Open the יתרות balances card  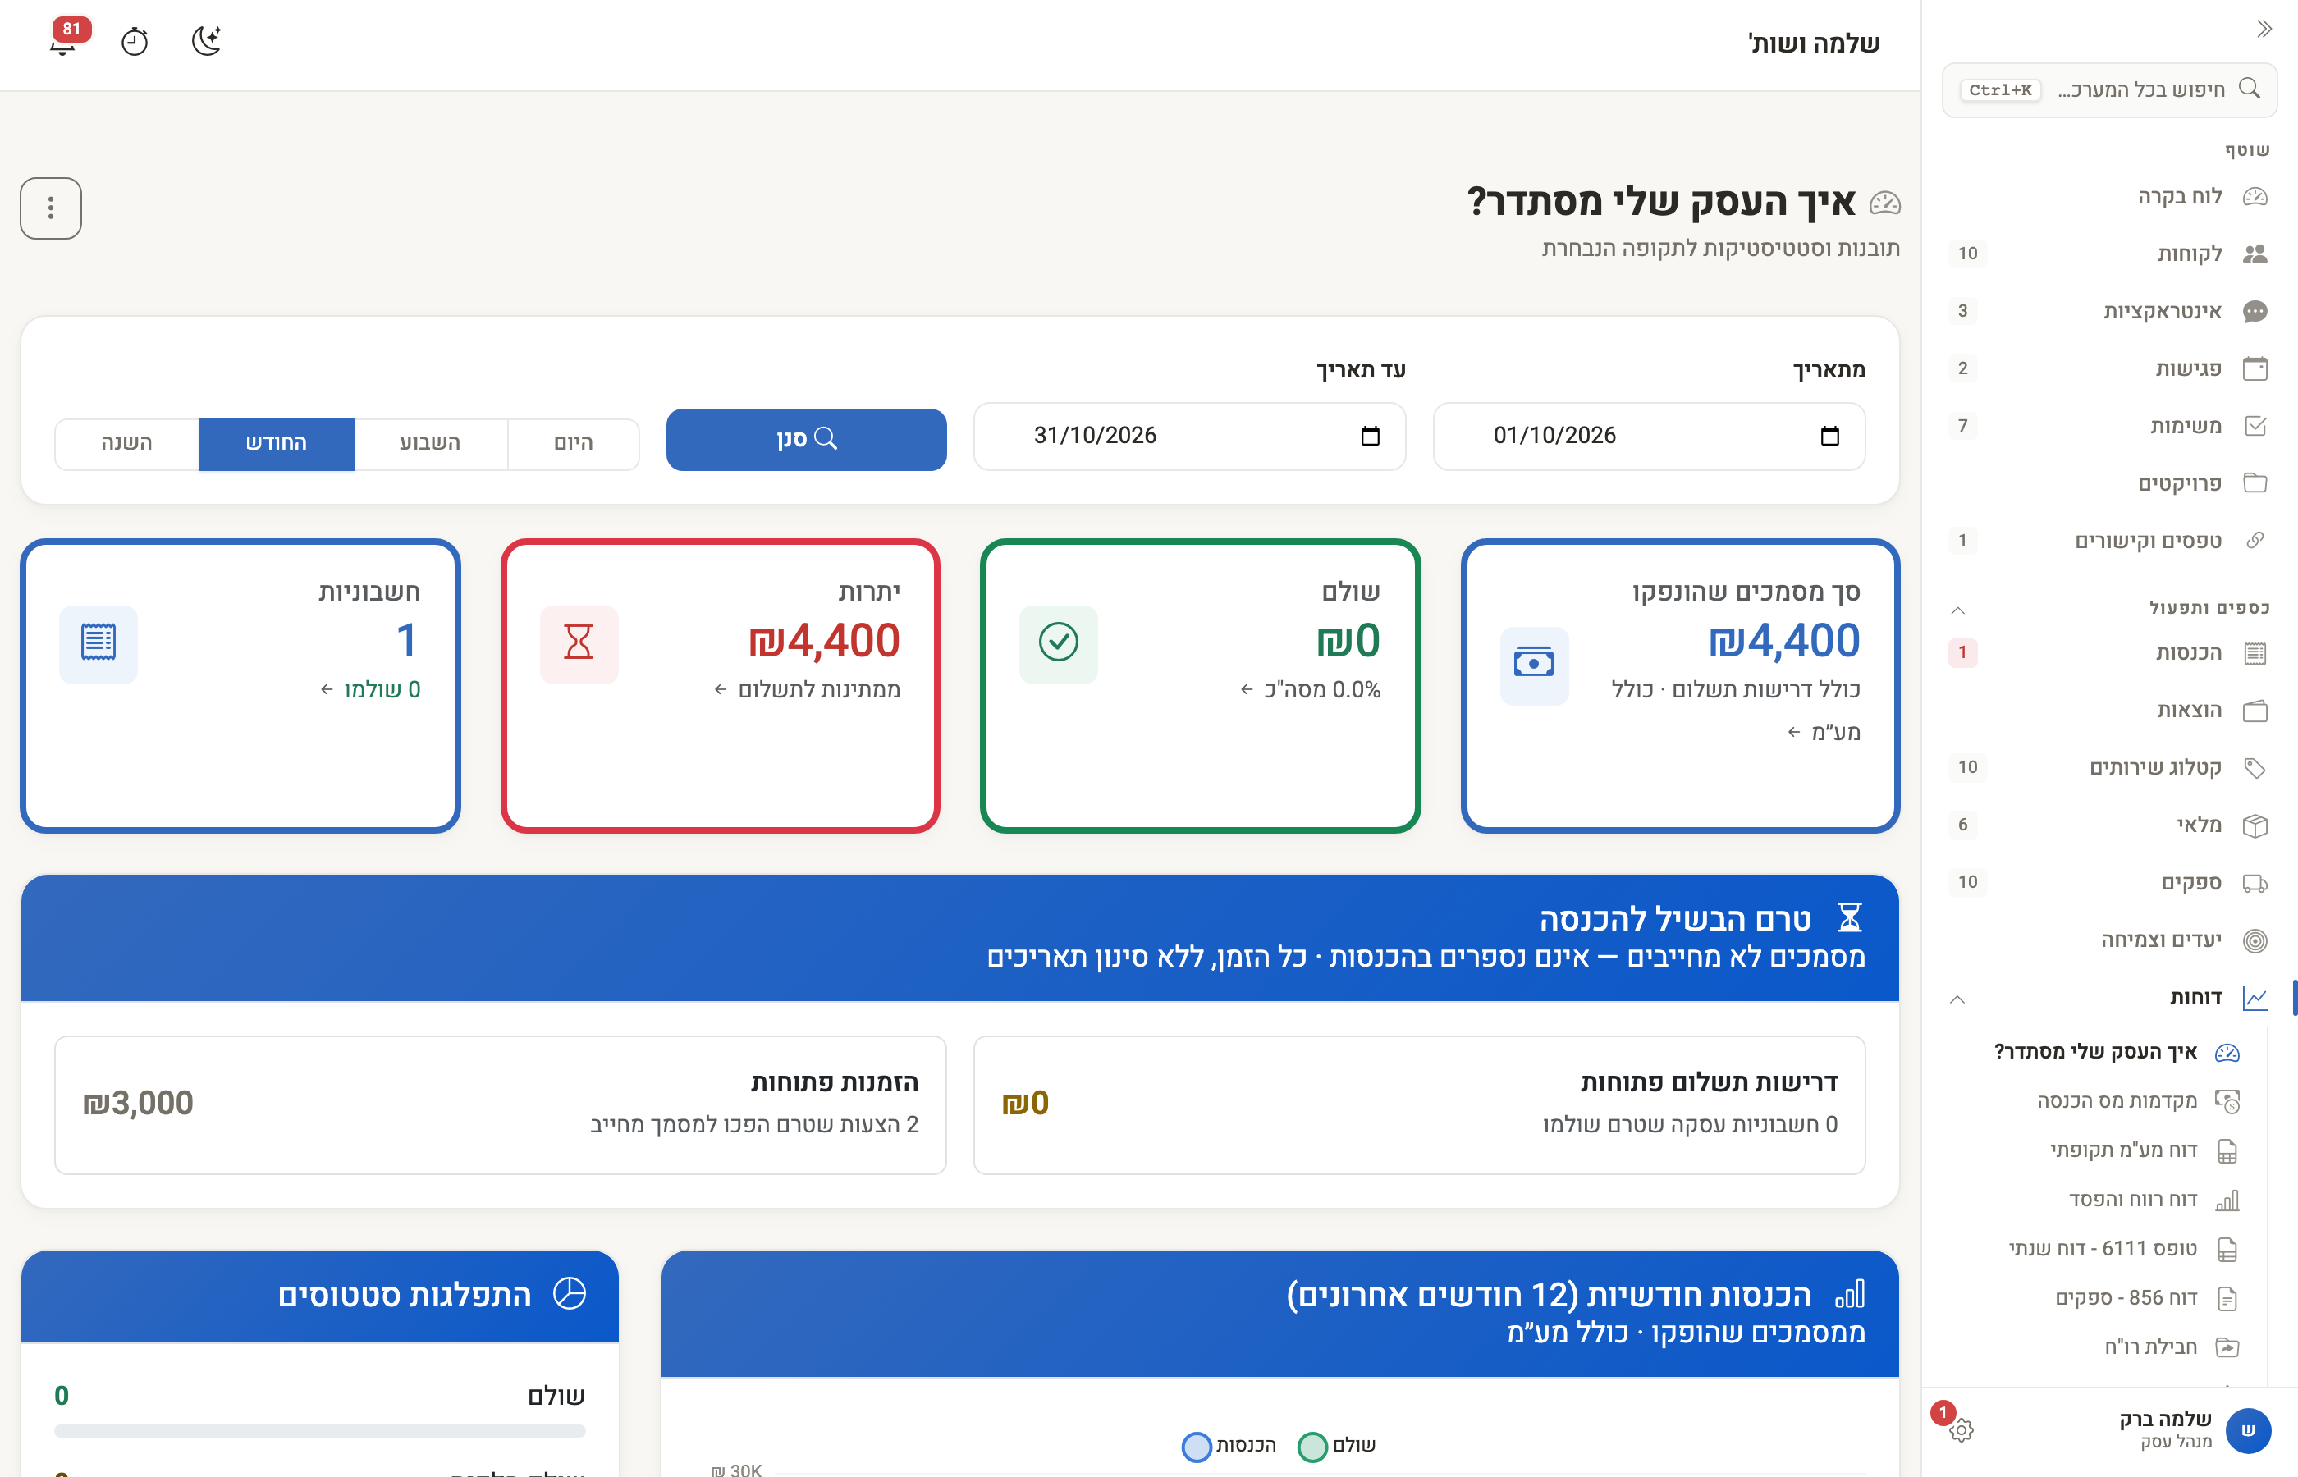[721, 686]
